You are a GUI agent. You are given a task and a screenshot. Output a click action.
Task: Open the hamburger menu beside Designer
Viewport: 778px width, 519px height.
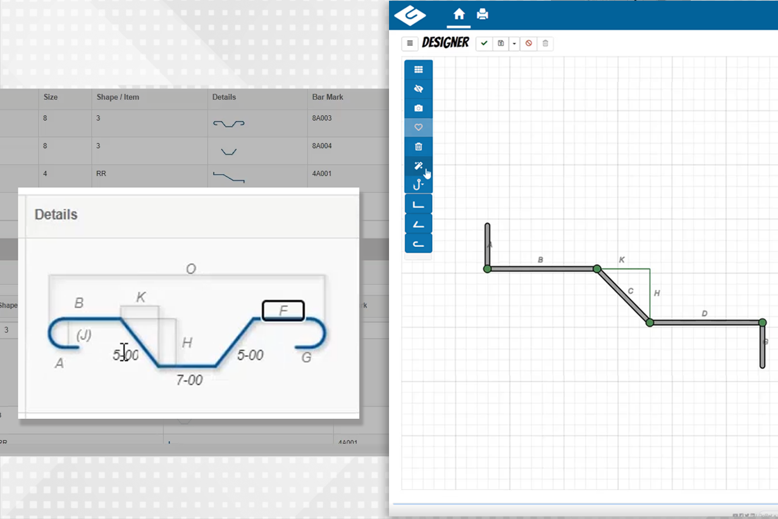(410, 44)
